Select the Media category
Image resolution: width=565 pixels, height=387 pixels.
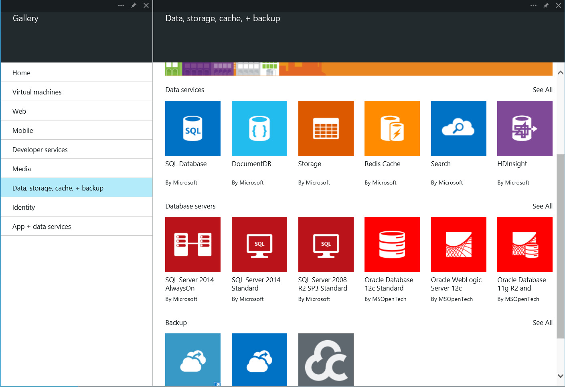[77, 168]
